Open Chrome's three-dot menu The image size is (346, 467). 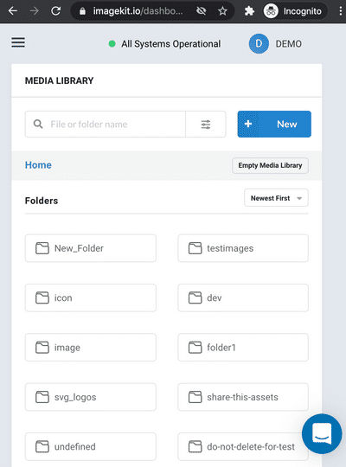point(340,11)
